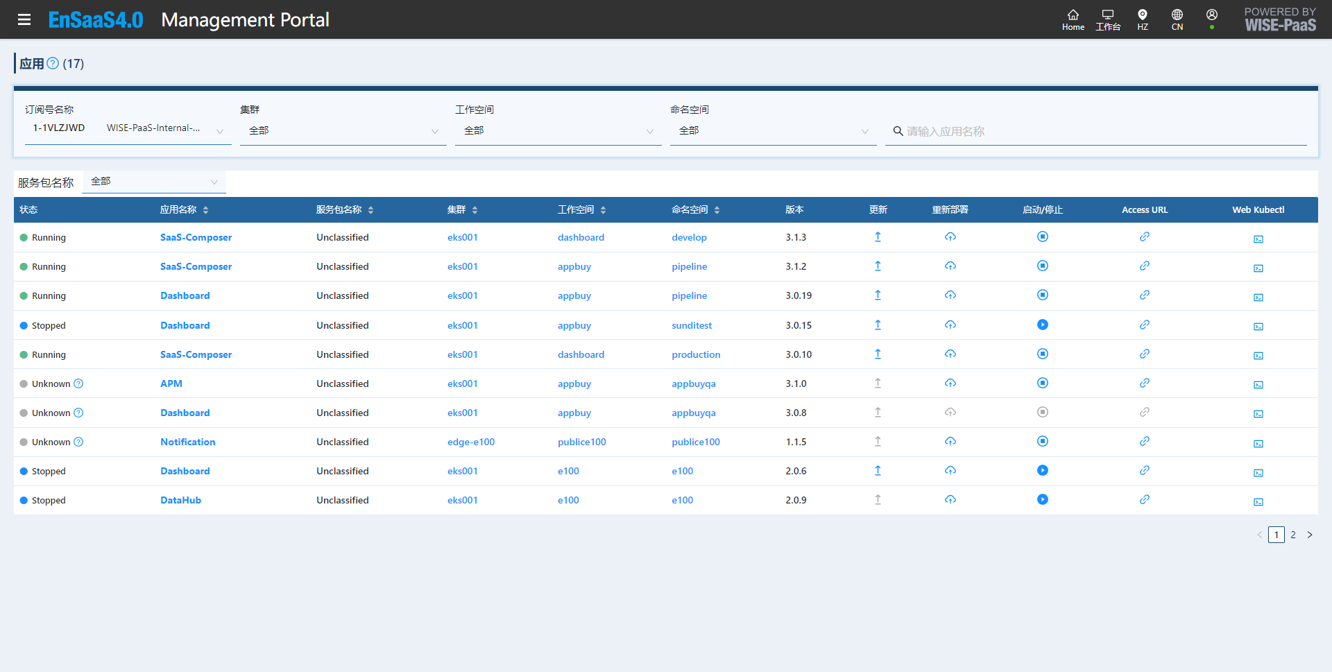Image resolution: width=1332 pixels, height=672 pixels.
Task: Open the Notification application link
Action: coord(188,442)
